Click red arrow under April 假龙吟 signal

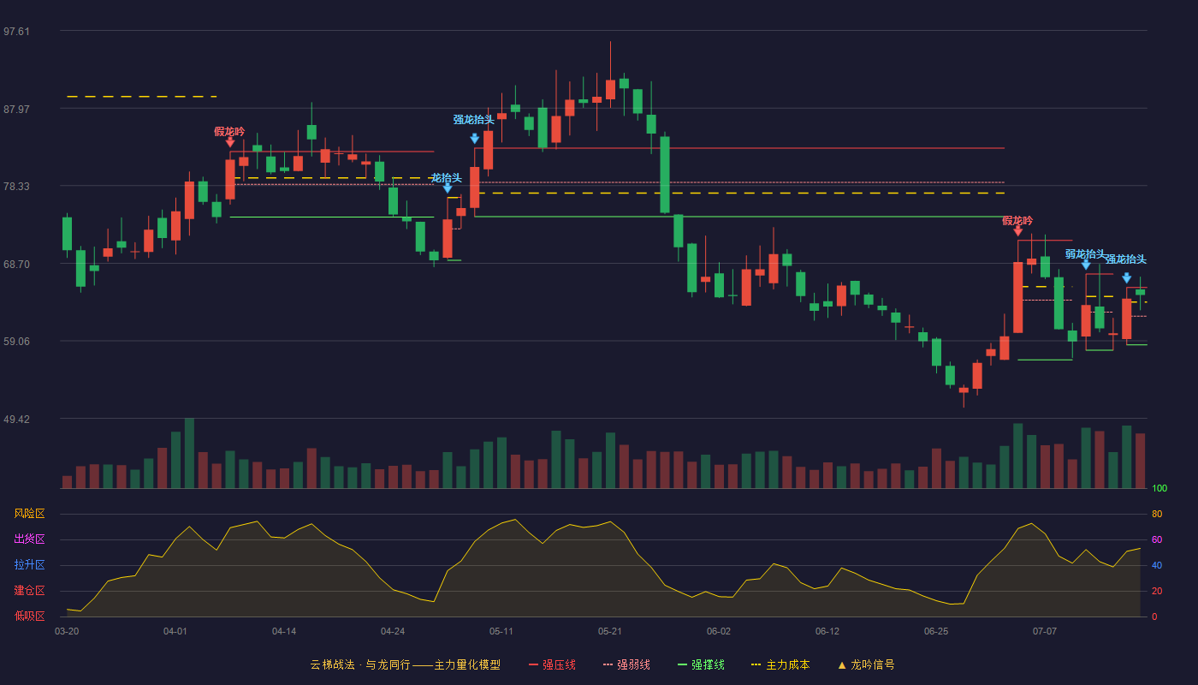[x=230, y=142]
